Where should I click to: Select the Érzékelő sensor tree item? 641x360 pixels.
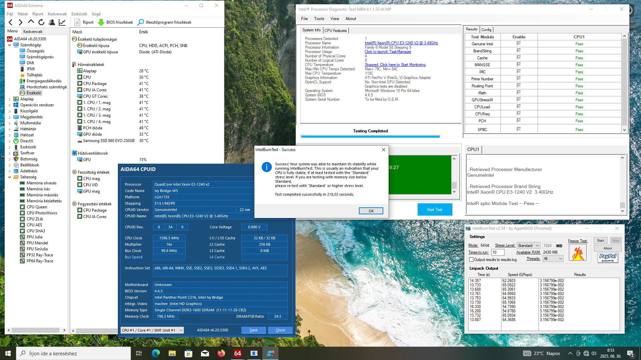coord(34,93)
